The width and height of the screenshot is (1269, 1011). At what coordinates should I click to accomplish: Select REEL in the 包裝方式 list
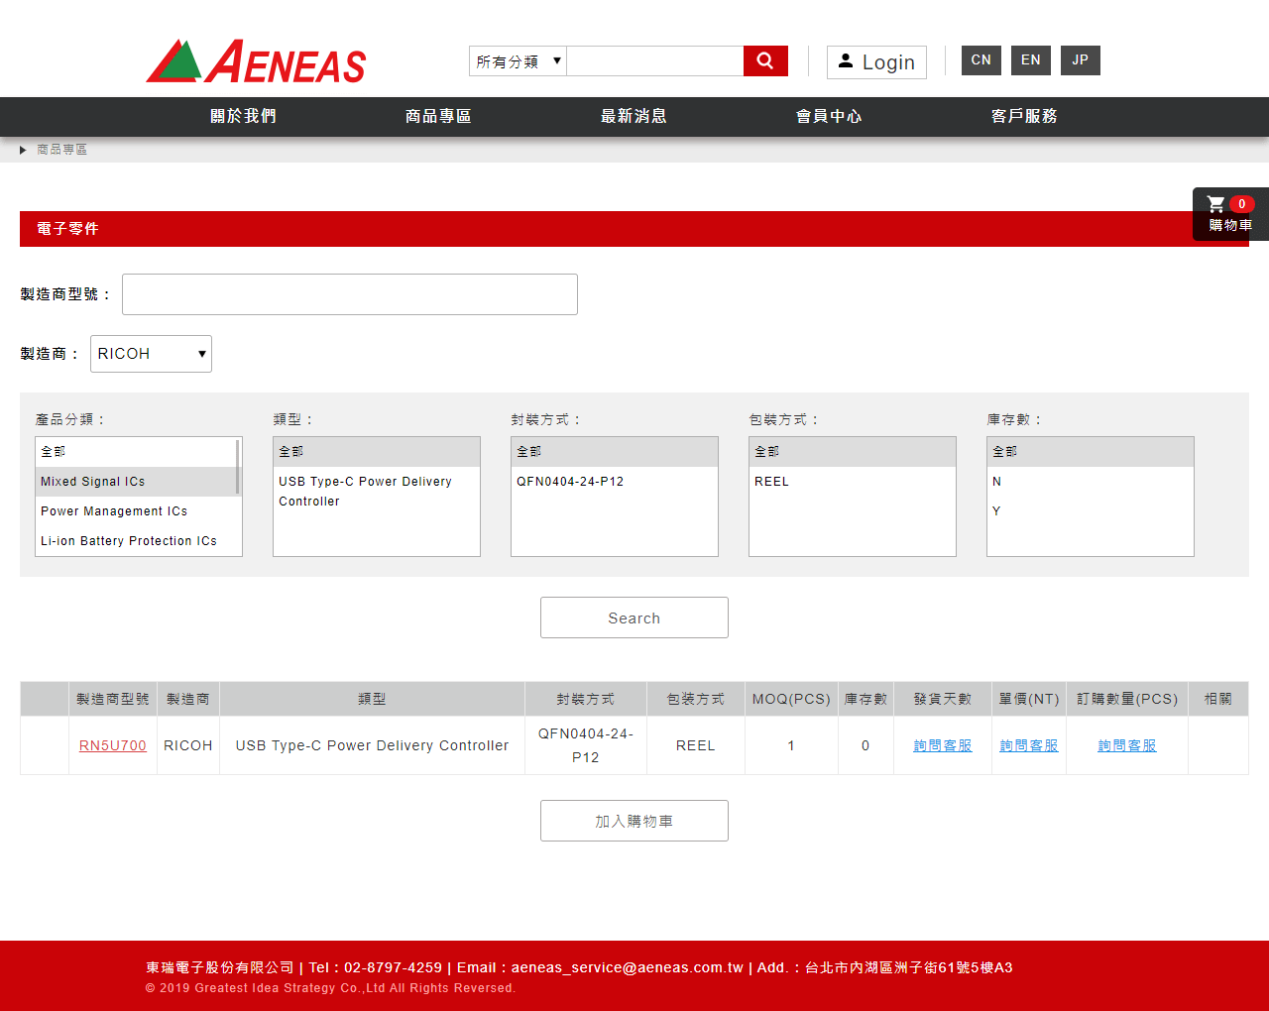853,482
